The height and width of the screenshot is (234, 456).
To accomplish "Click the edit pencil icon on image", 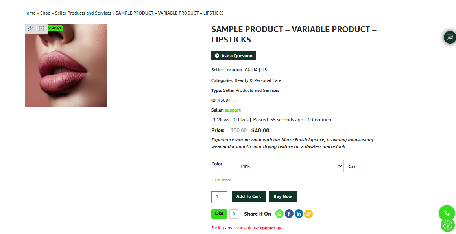I will pyautogui.click(x=42, y=28).
